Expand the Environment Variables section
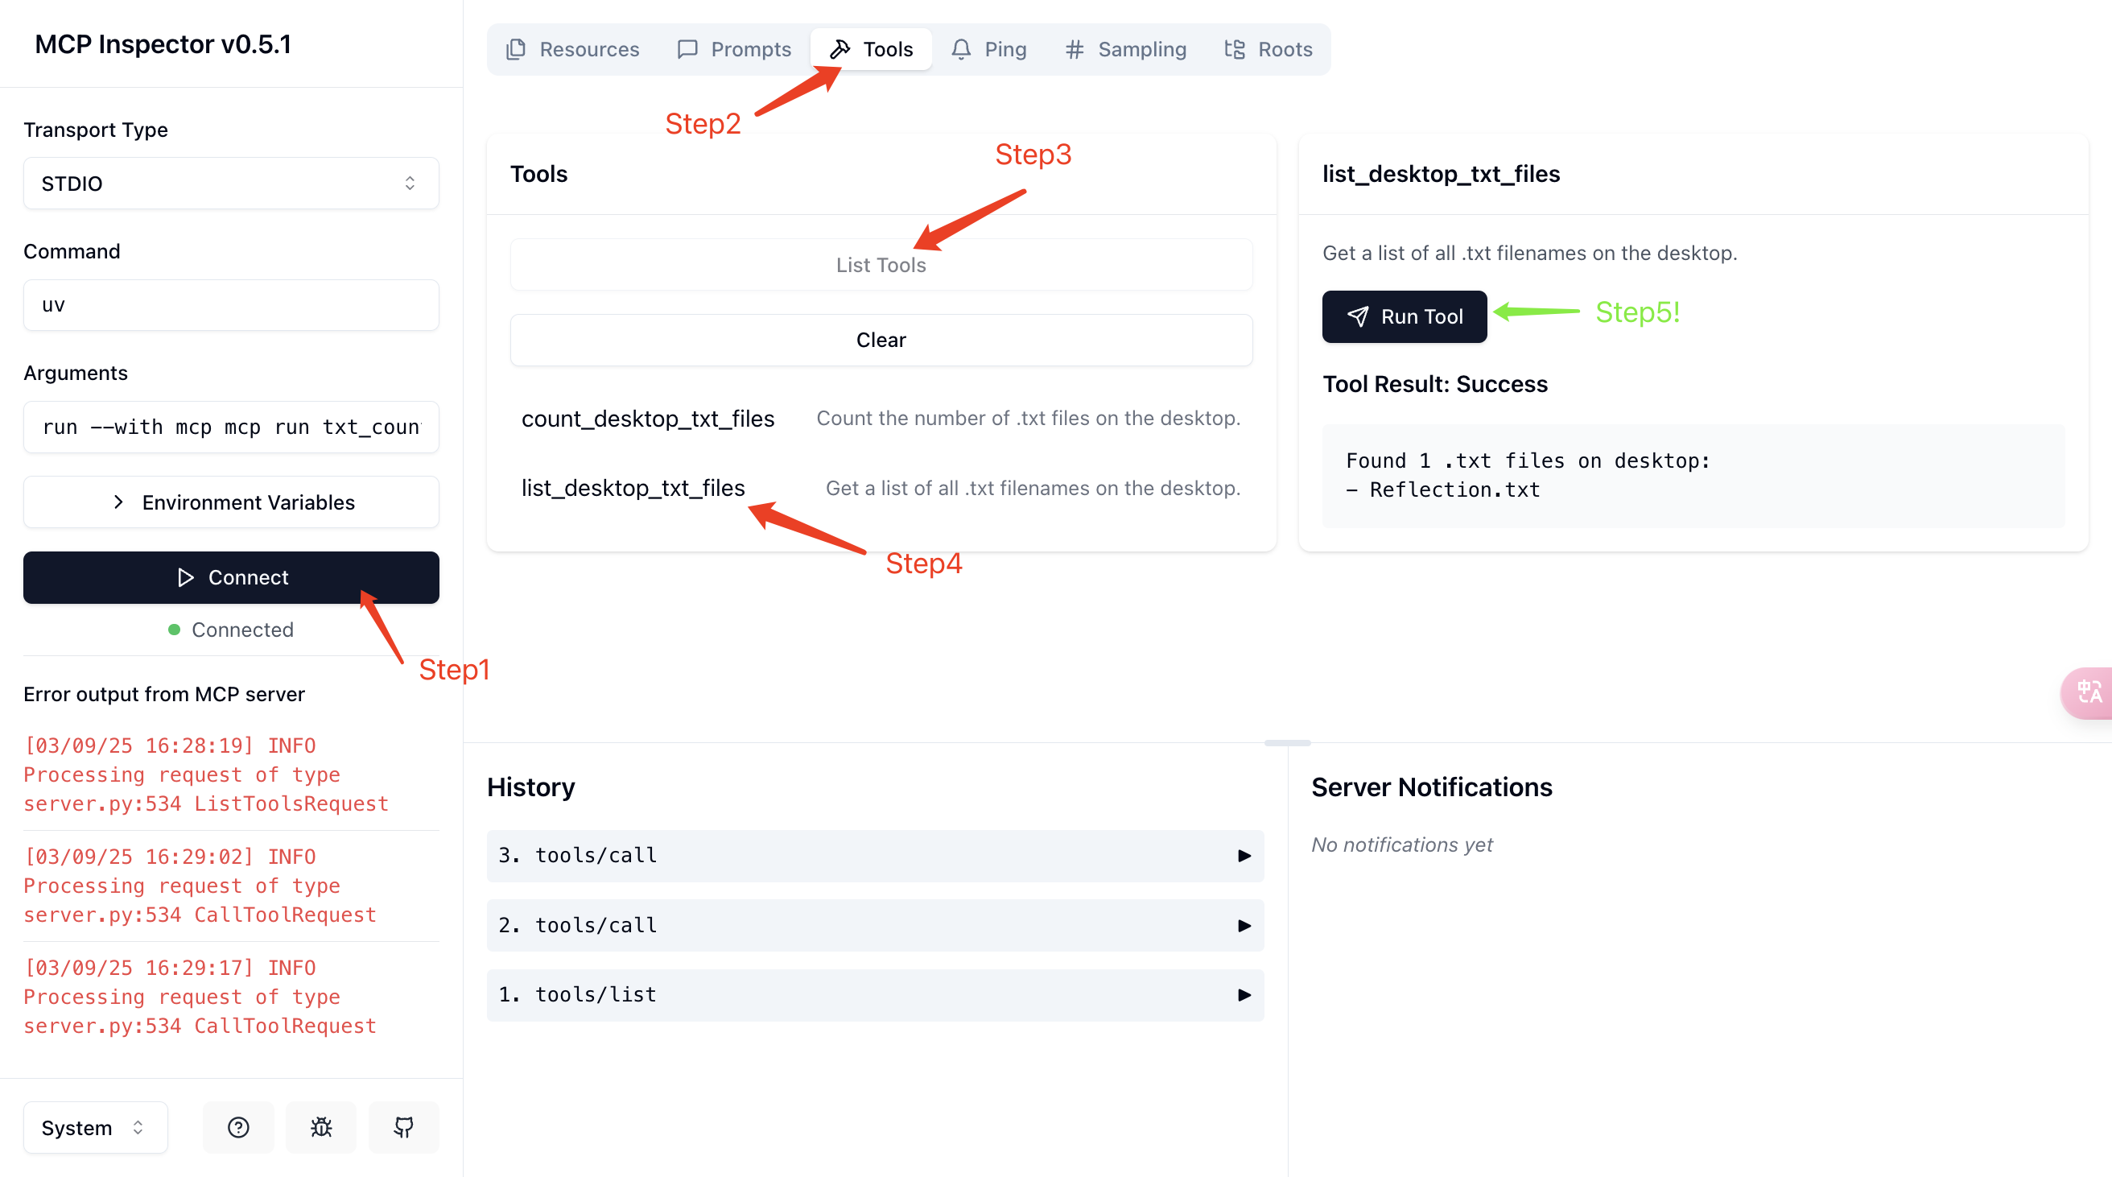This screenshot has height=1177, width=2112. (x=230, y=502)
